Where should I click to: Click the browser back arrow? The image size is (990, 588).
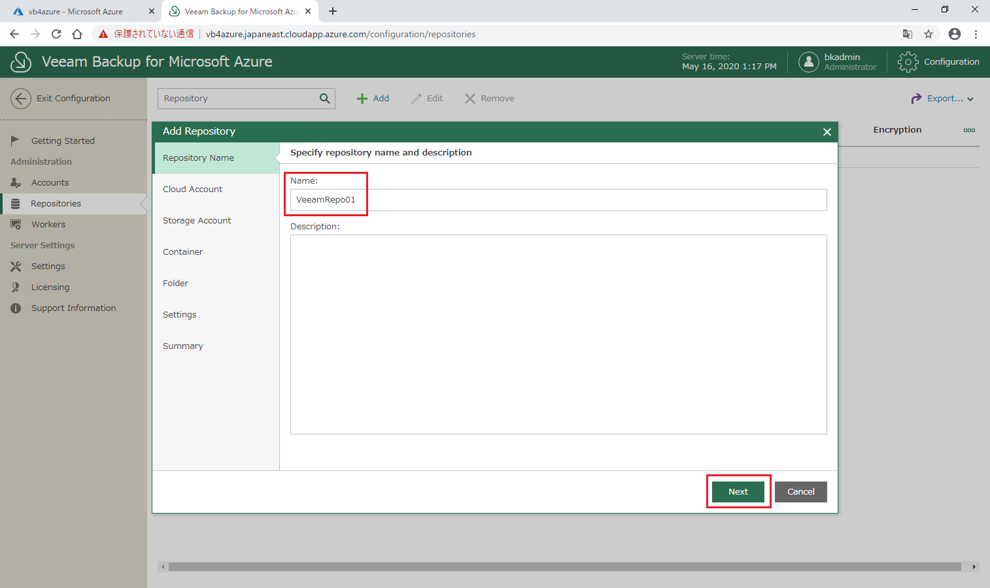point(14,34)
